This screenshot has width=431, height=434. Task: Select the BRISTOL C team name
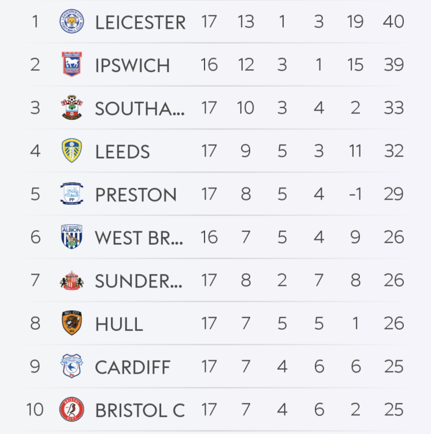tap(140, 410)
